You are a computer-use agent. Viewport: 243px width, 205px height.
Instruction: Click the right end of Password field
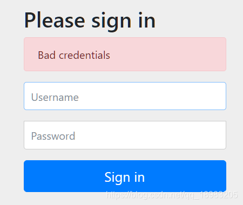click(x=221, y=135)
